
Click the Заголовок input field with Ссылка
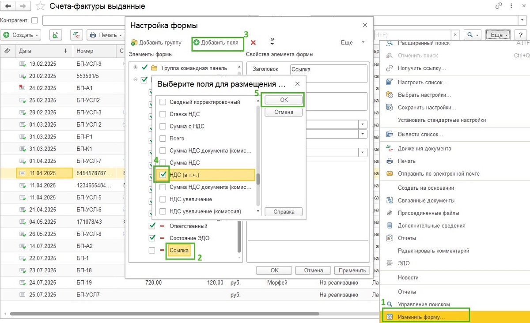329,74
